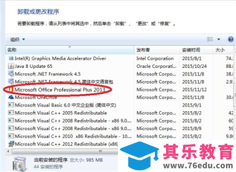
Task: Click the Intel Graphics Media Accelerator Driver icon
Action: click(x=11, y=58)
